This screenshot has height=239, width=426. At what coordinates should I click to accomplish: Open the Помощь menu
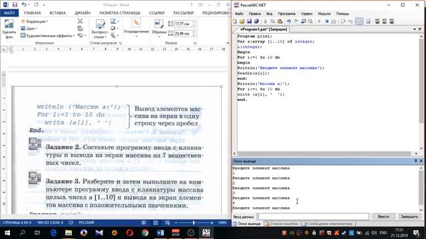tap(342, 13)
